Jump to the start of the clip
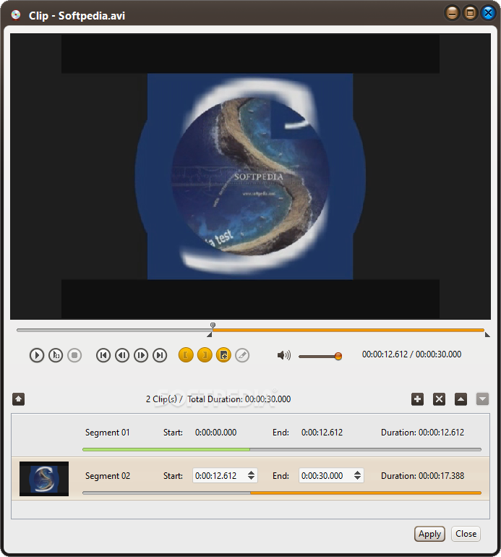The height and width of the screenshot is (557, 501). (x=103, y=355)
